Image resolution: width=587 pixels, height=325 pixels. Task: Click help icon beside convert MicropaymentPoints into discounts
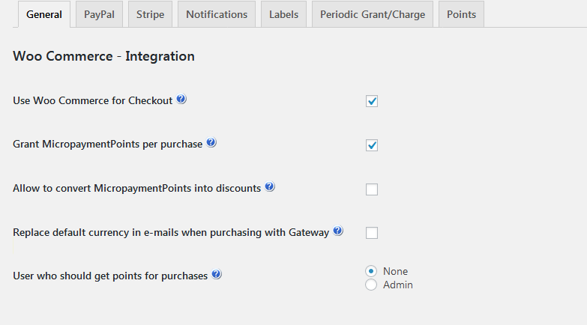[270, 187]
